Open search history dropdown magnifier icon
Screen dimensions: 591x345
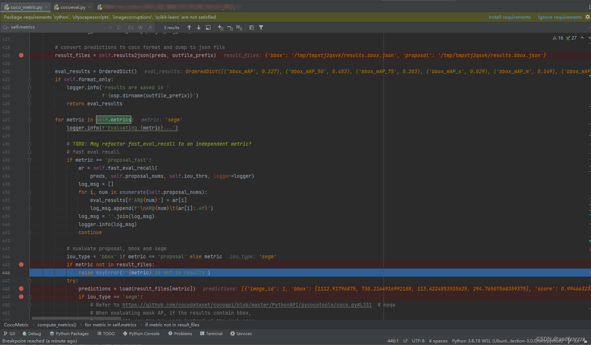[5, 27]
